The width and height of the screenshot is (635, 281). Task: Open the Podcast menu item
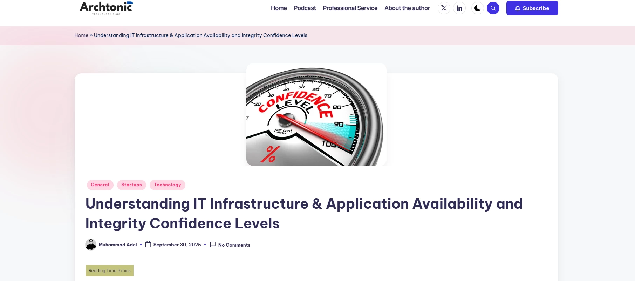(x=305, y=8)
